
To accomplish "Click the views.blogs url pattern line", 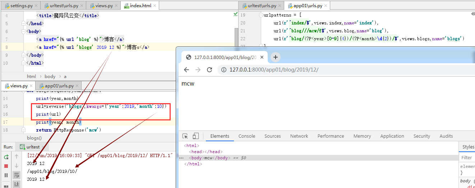I will (x=369, y=38).
